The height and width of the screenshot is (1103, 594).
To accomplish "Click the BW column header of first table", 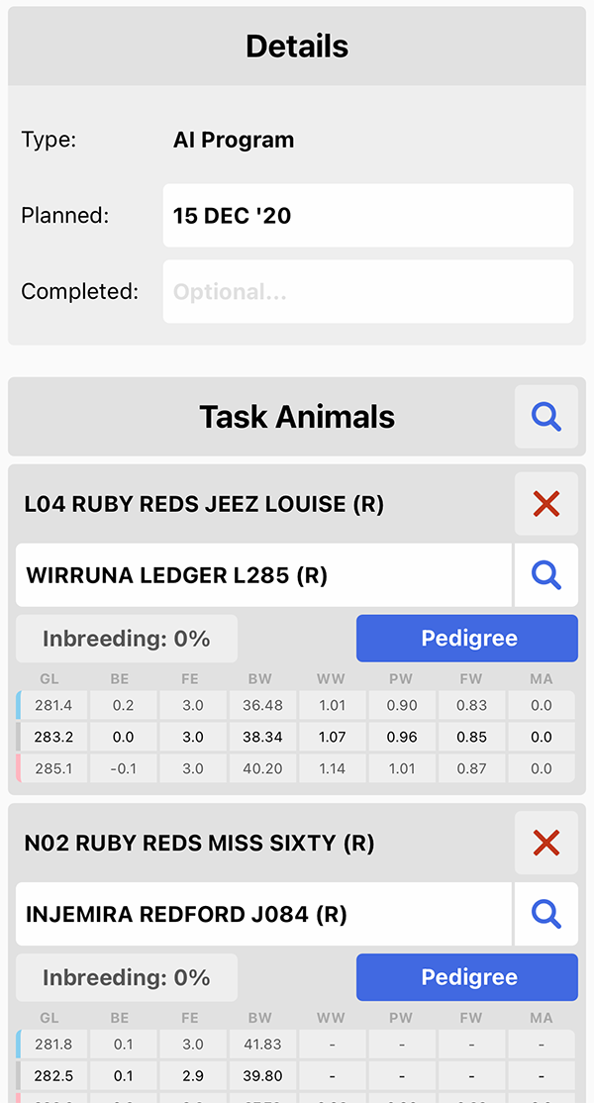I will [x=260, y=679].
